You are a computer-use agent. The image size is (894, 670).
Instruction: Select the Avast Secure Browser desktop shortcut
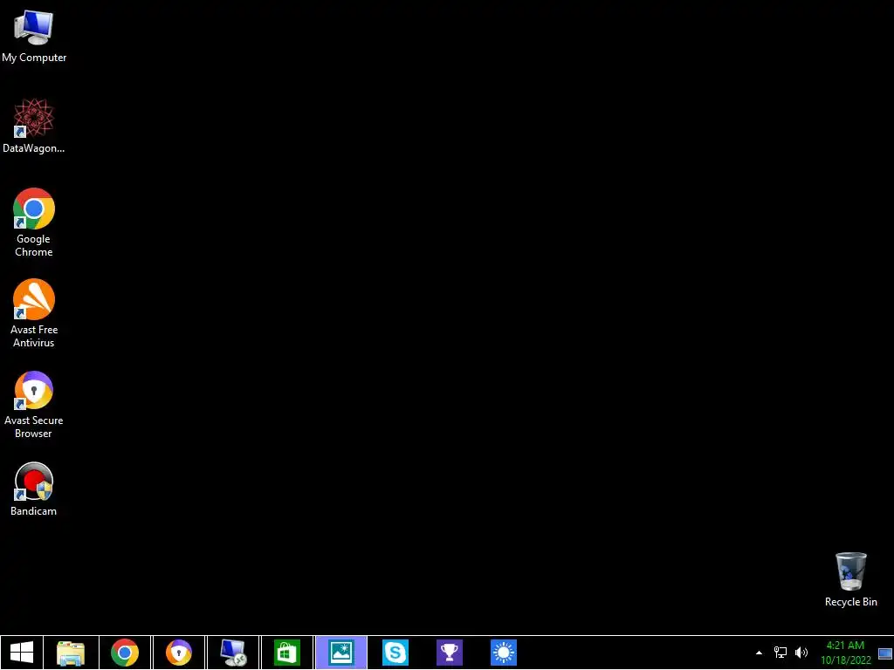click(34, 404)
